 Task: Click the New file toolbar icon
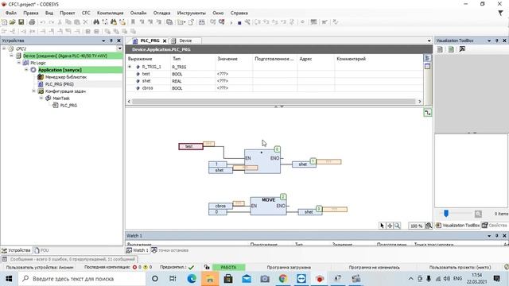coord(4,22)
